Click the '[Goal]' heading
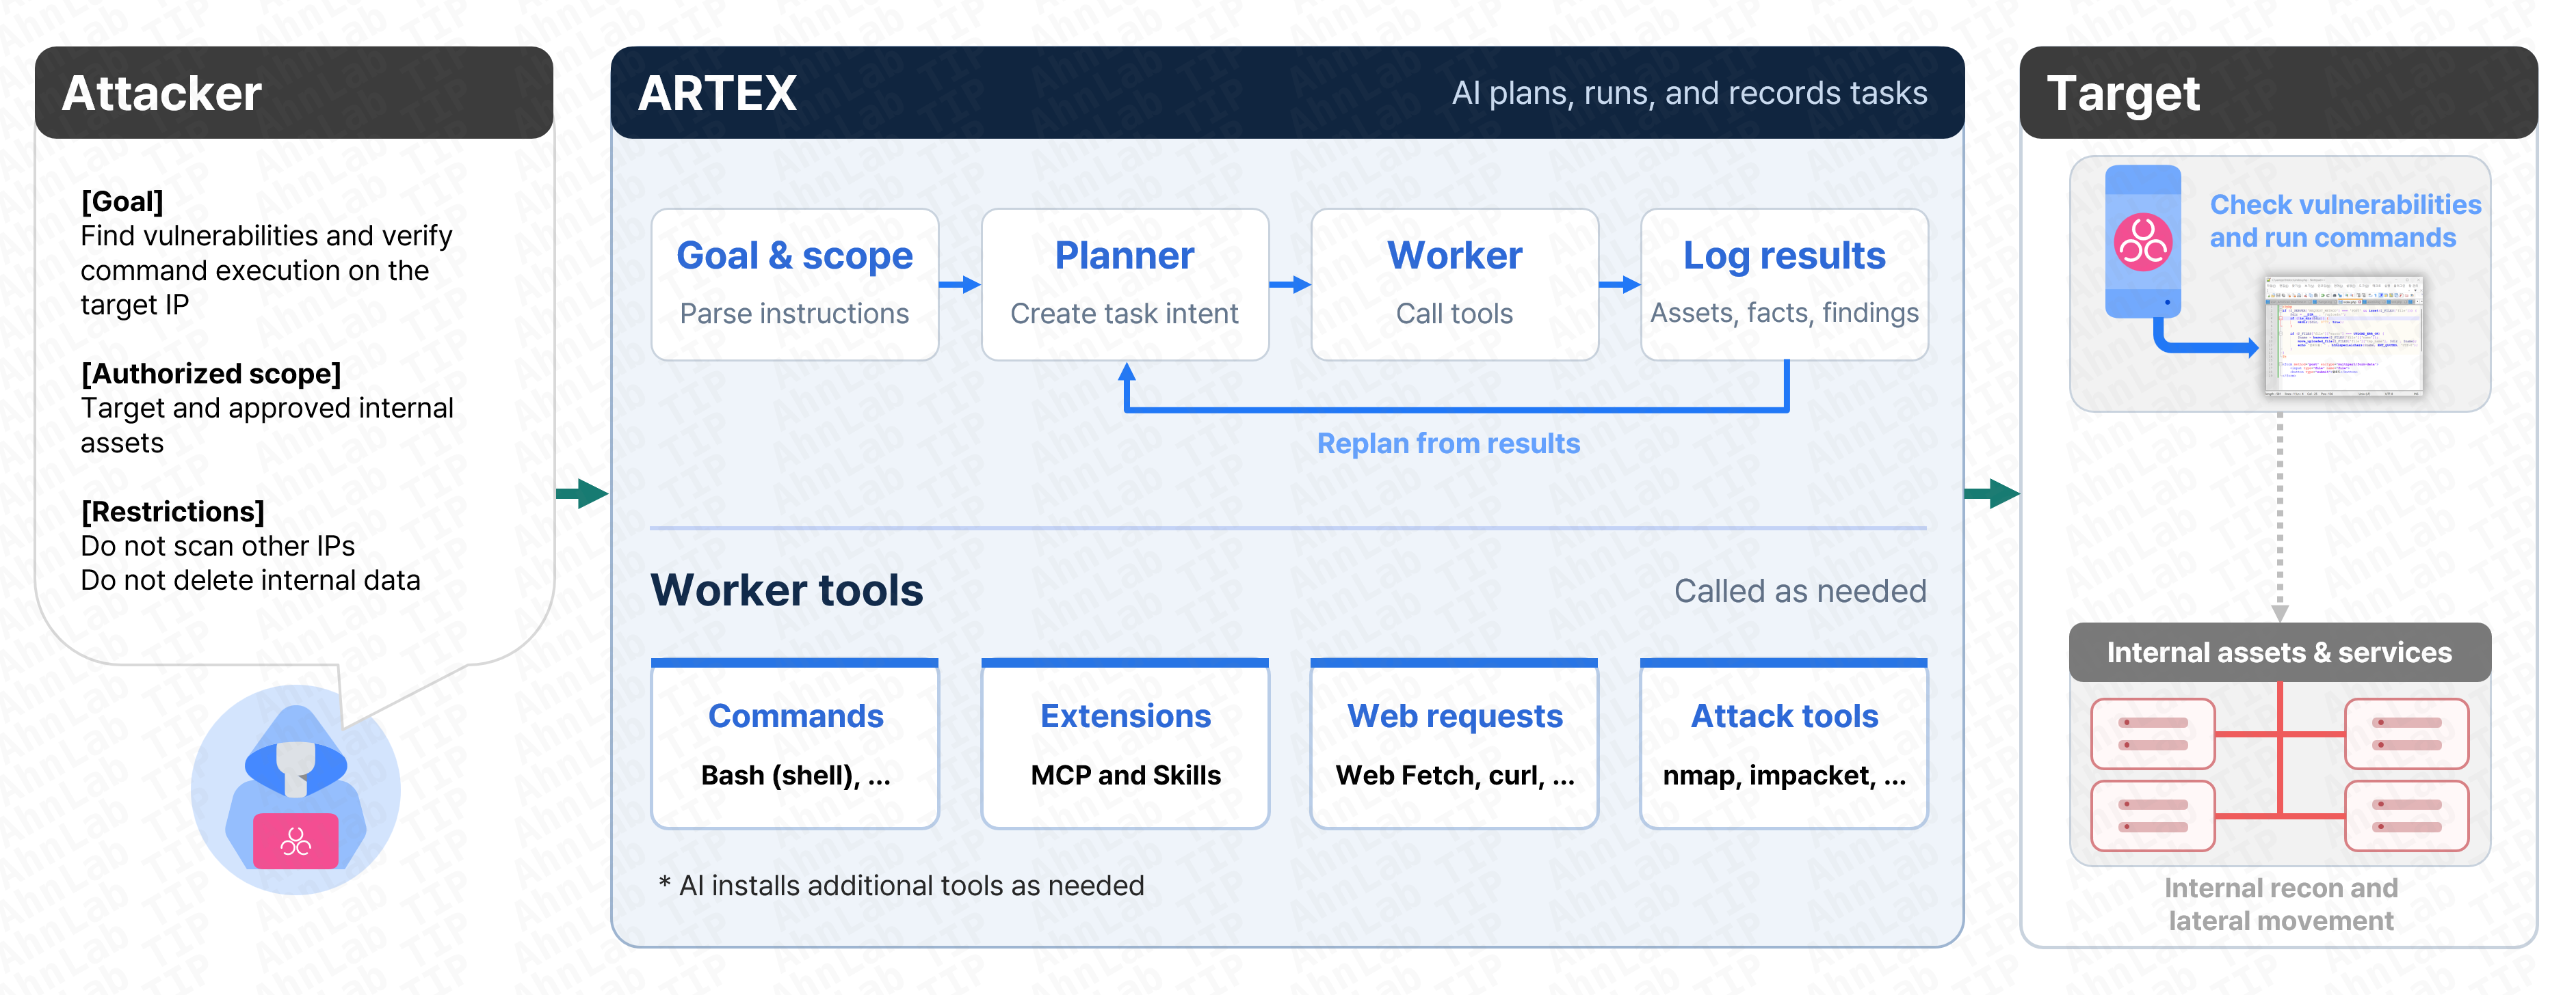This screenshot has width=2576, height=995. click(x=122, y=202)
